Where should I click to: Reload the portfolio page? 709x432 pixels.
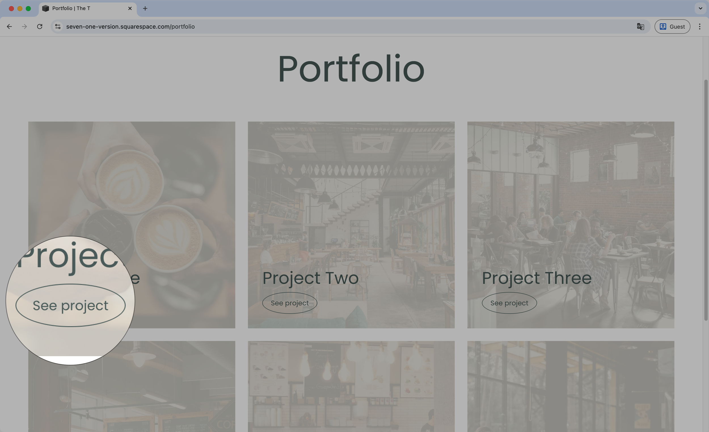(x=40, y=26)
